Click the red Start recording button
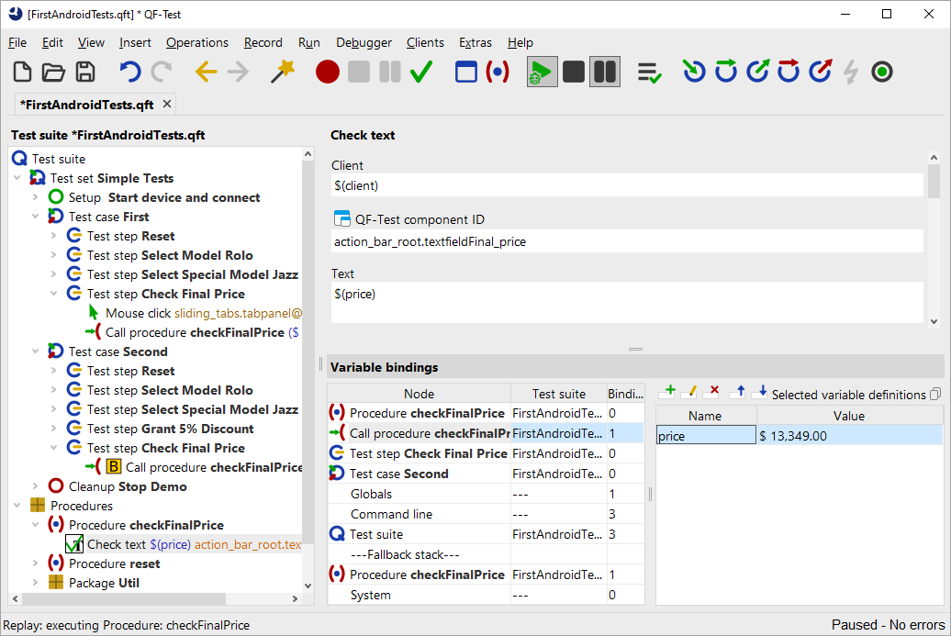951x636 pixels. click(328, 72)
